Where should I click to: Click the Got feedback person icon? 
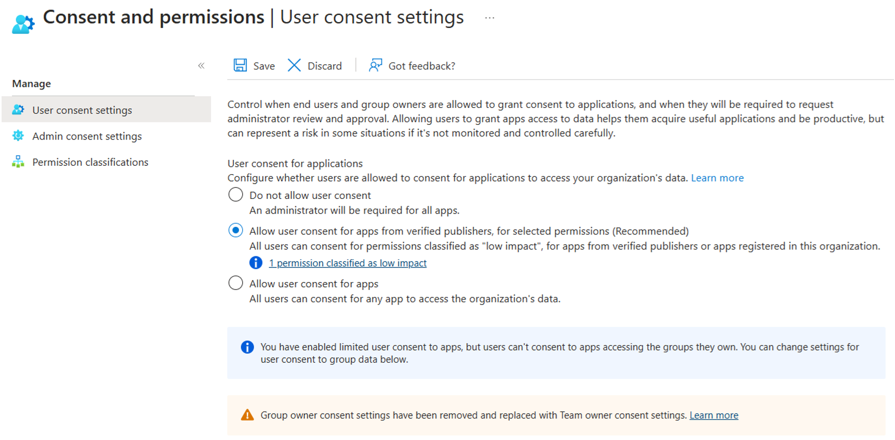[375, 65]
